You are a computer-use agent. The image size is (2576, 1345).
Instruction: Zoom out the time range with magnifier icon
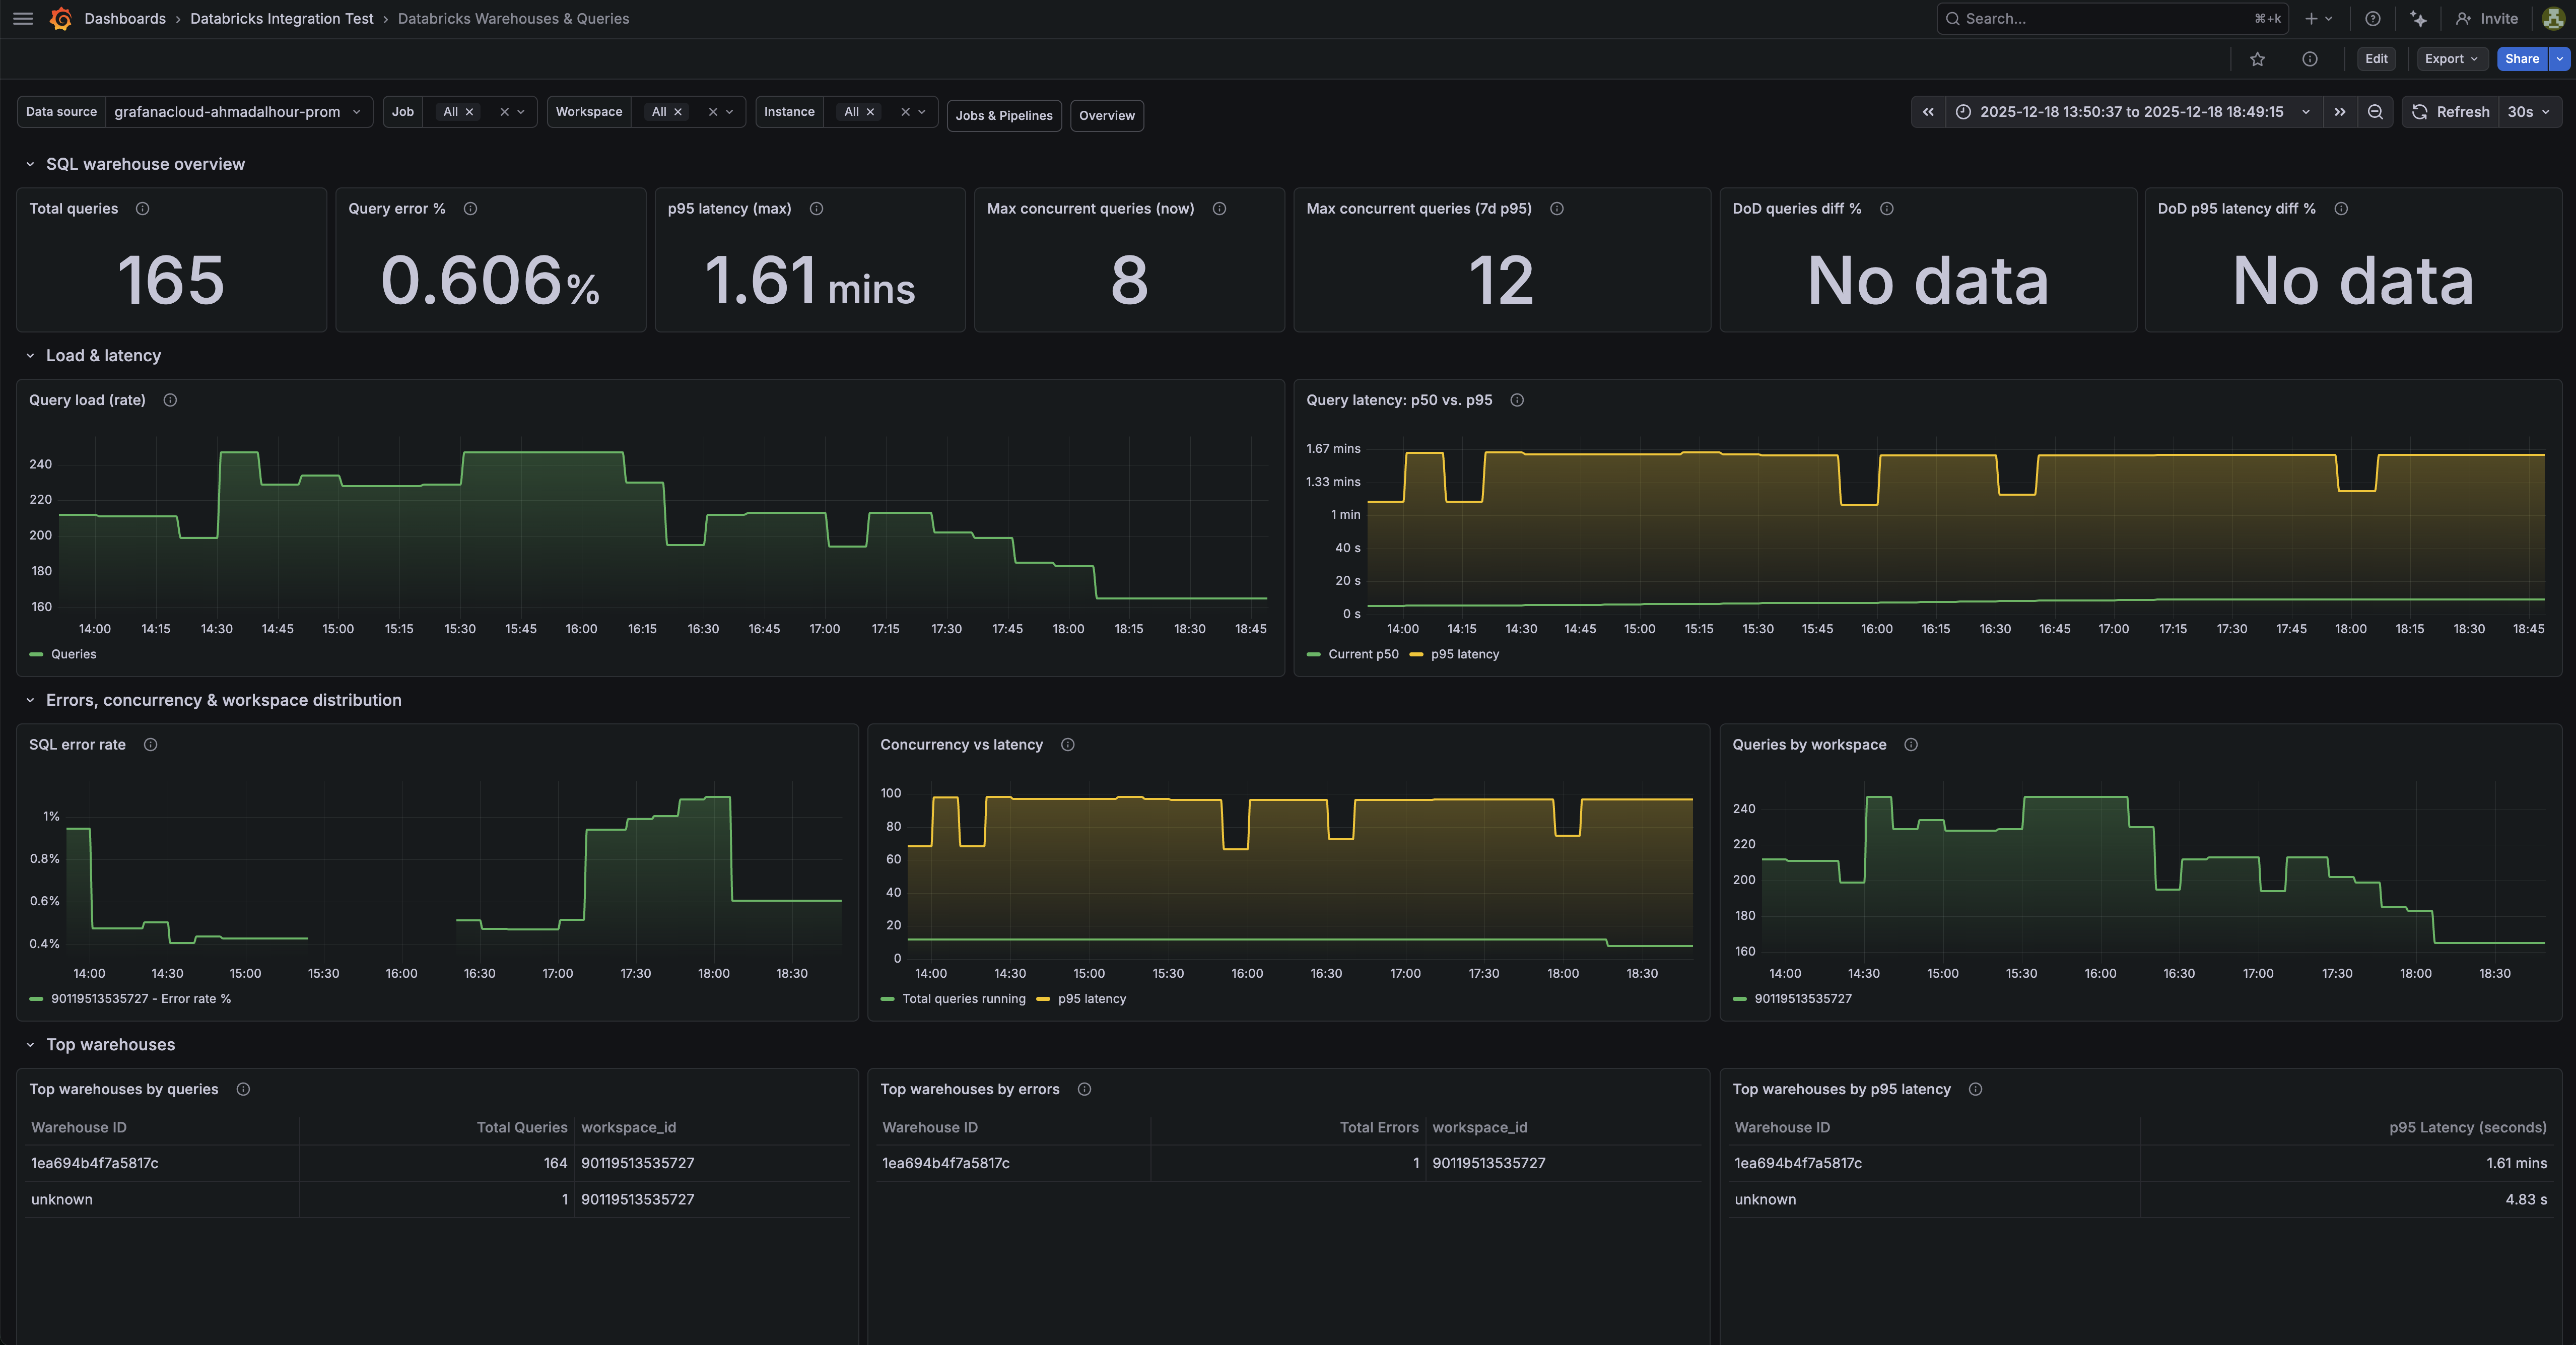[2375, 112]
